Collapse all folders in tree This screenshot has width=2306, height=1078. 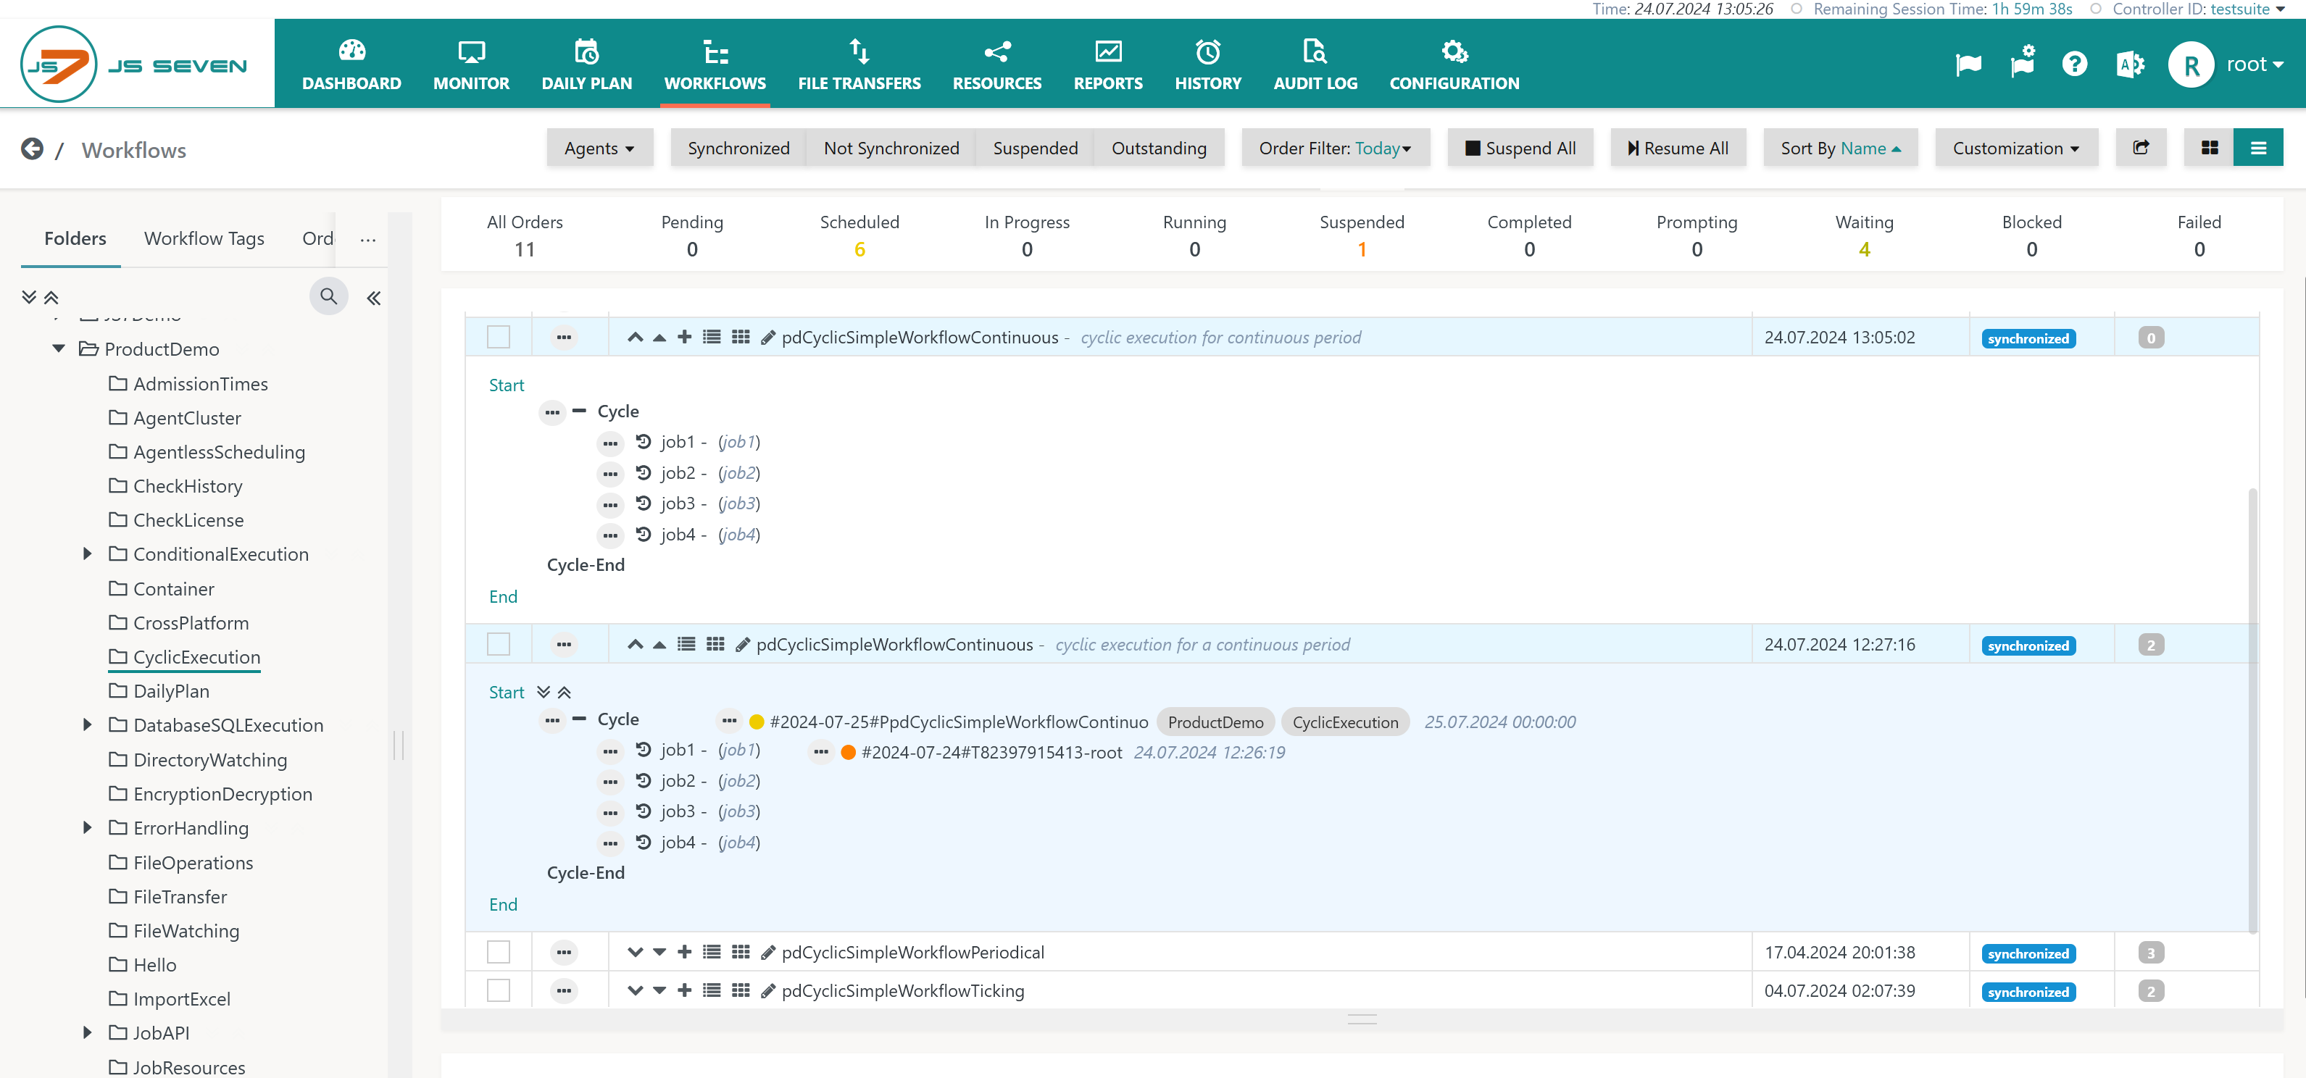pos(51,297)
